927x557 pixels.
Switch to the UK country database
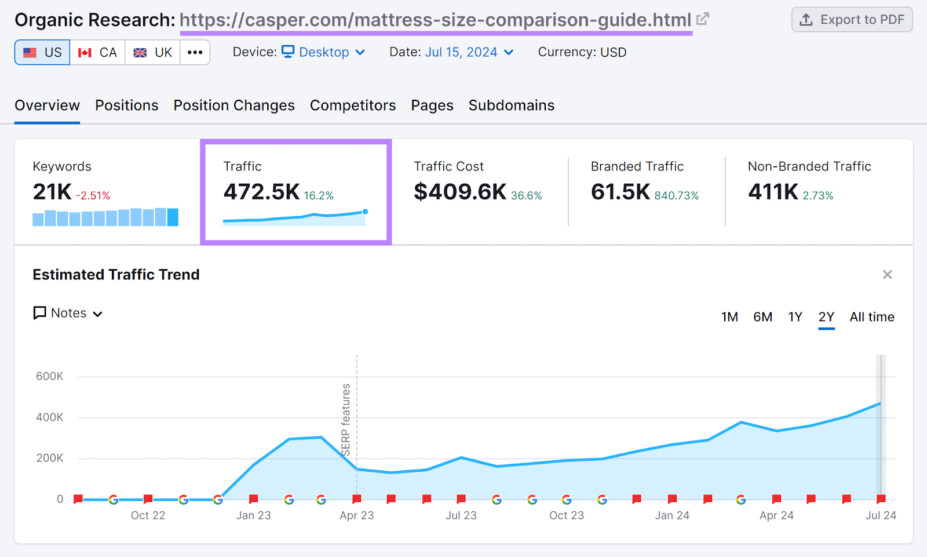pos(153,53)
